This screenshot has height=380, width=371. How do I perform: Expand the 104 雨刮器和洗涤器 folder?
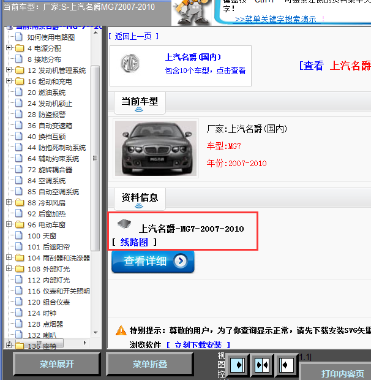pos(9,257)
